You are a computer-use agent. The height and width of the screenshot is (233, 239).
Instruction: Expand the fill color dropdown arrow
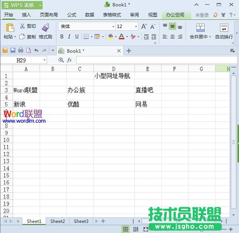click(116, 37)
